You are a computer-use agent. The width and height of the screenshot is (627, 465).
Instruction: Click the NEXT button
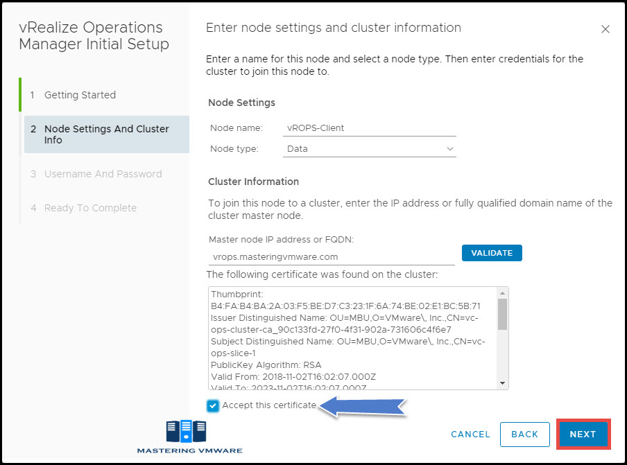pyautogui.click(x=583, y=435)
